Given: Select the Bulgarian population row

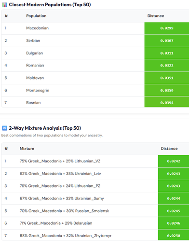Looking at the screenshot, I should tap(95, 53).
